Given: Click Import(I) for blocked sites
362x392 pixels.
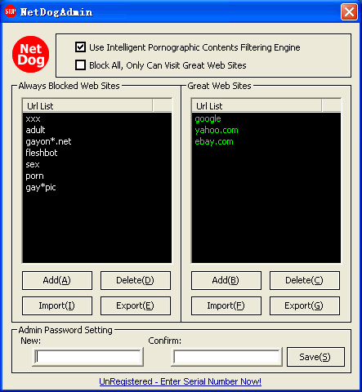Looking at the screenshot, I should [x=57, y=305].
